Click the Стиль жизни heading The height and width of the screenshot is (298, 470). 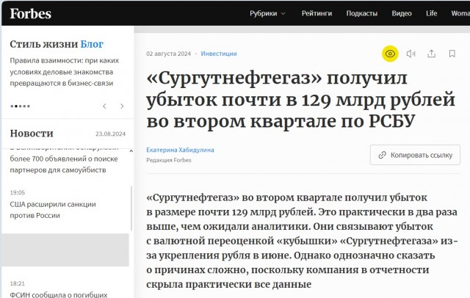click(44, 44)
